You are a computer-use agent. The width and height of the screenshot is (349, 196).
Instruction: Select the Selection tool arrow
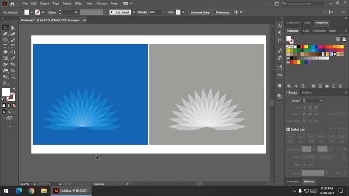click(x=5, y=28)
